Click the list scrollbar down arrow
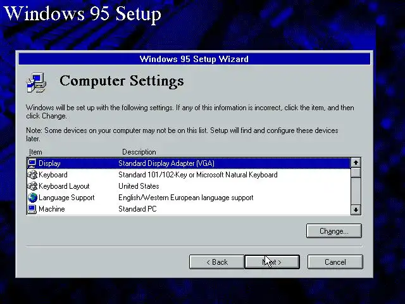Screen dimensions: 405x304 tap(356, 210)
